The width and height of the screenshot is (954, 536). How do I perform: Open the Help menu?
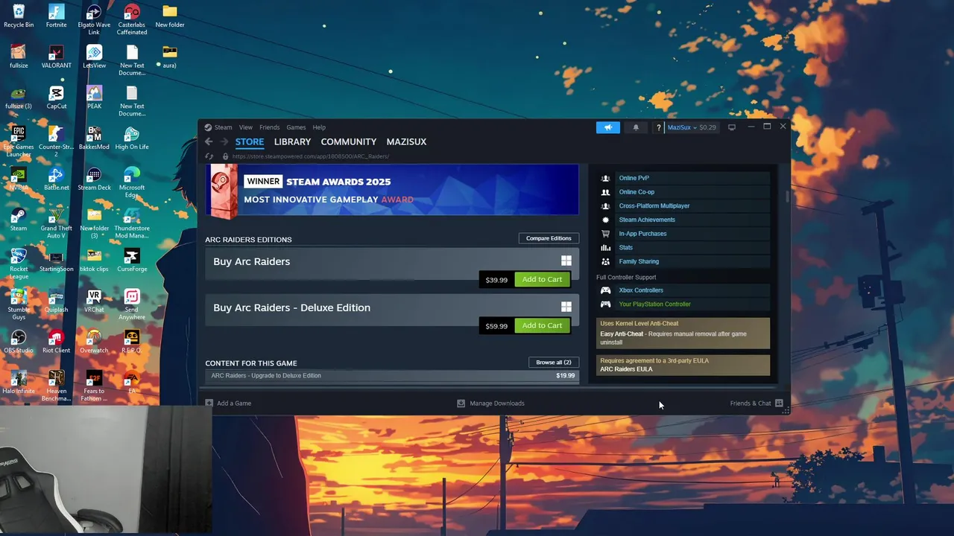pos(319,127)
